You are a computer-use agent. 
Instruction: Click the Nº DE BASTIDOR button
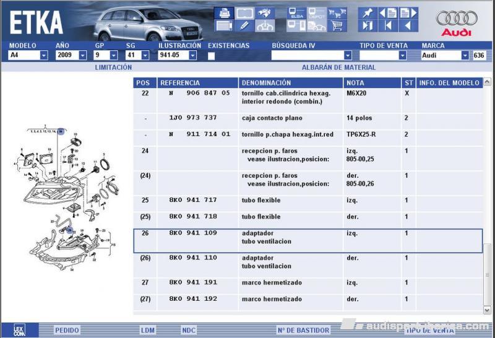pyautogui.click(x=303, y=331)
